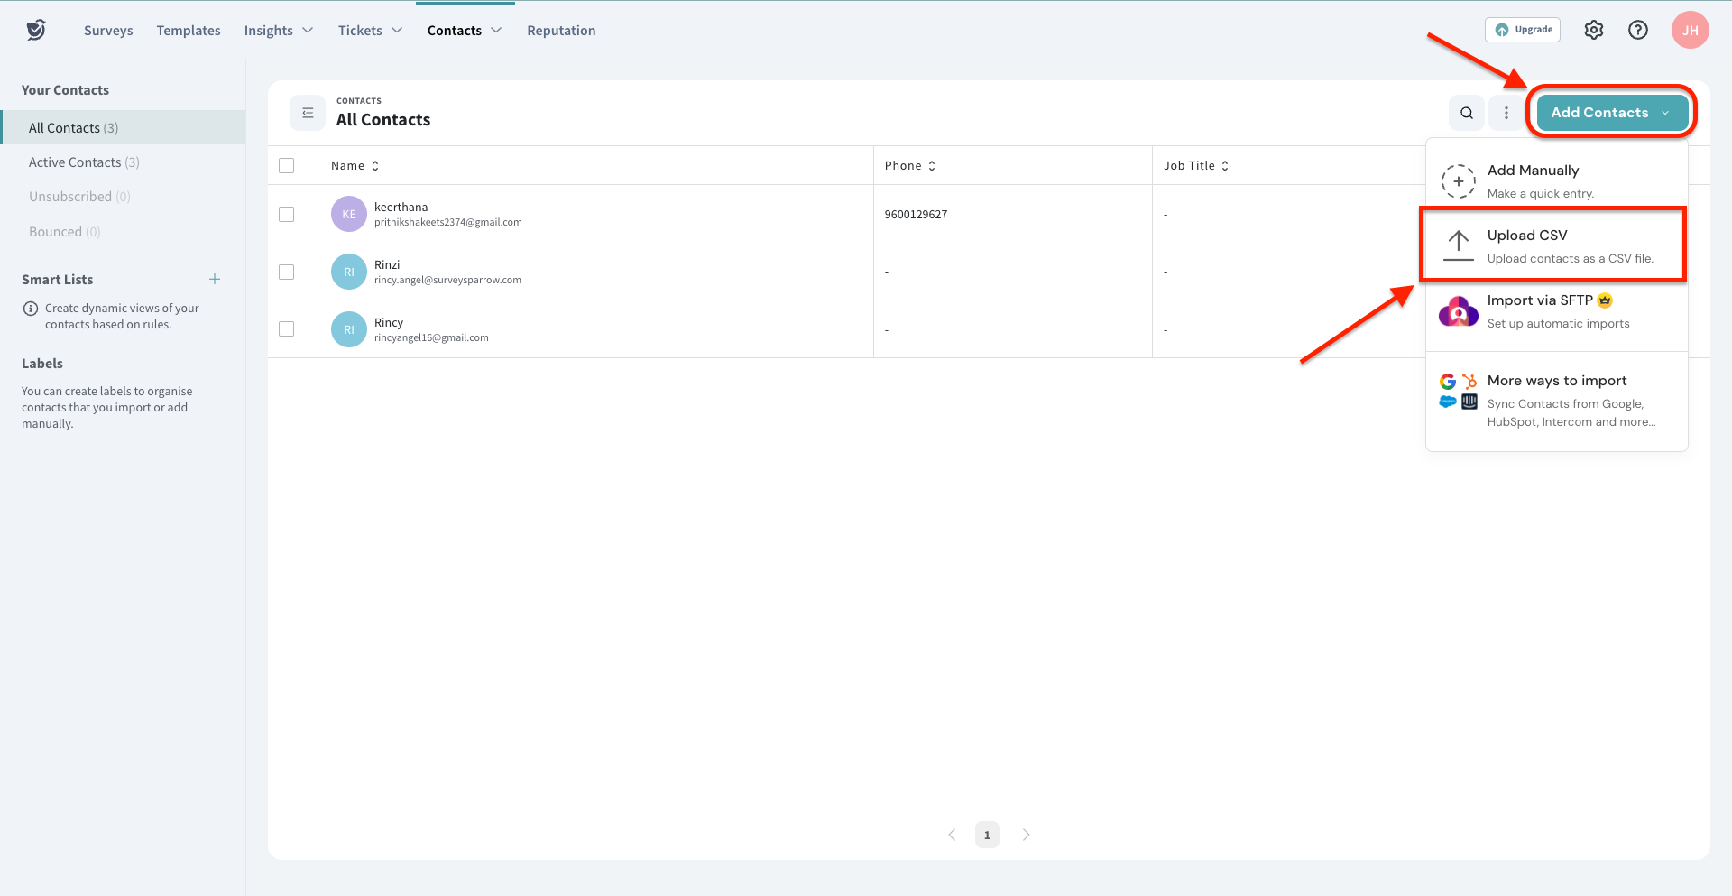Click the search contacts magnifier icon
This screenshot has height=896, width=1732.
pyautogui.click(x=1466, y=113)
